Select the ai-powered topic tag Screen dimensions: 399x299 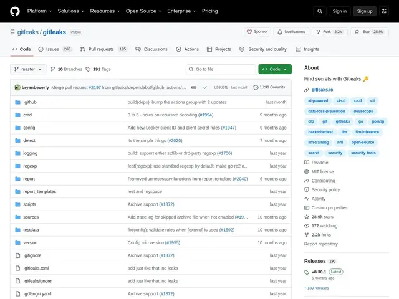318,101
